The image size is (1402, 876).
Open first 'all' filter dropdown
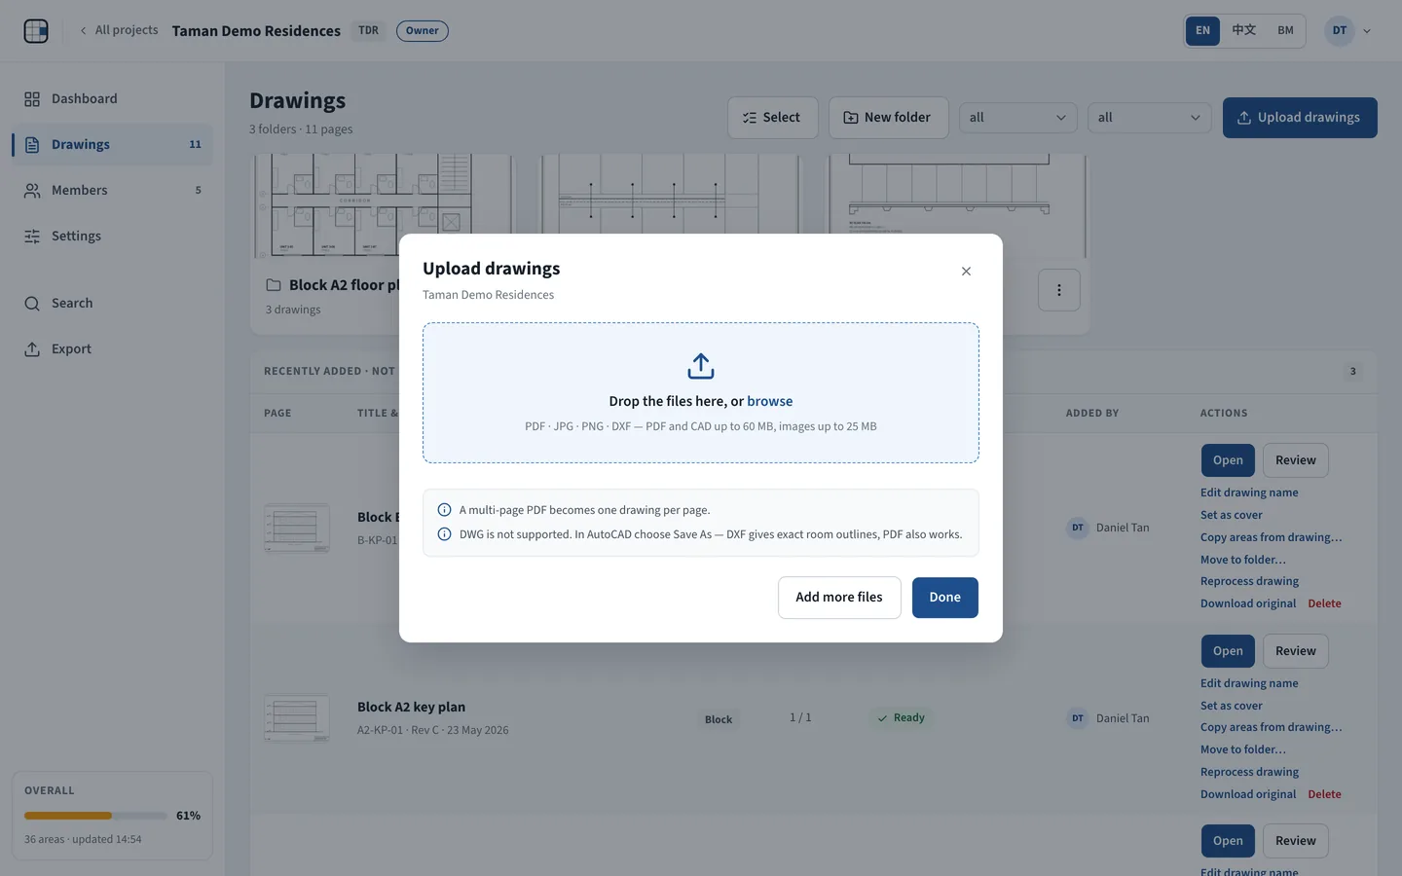click(1017, 118)
